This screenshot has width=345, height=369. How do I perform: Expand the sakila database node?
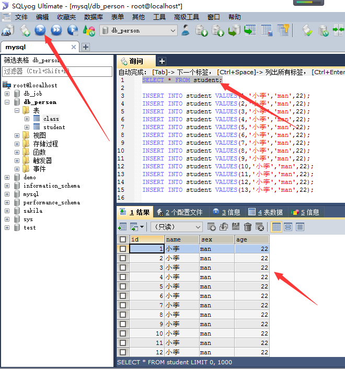click(7, 211)
